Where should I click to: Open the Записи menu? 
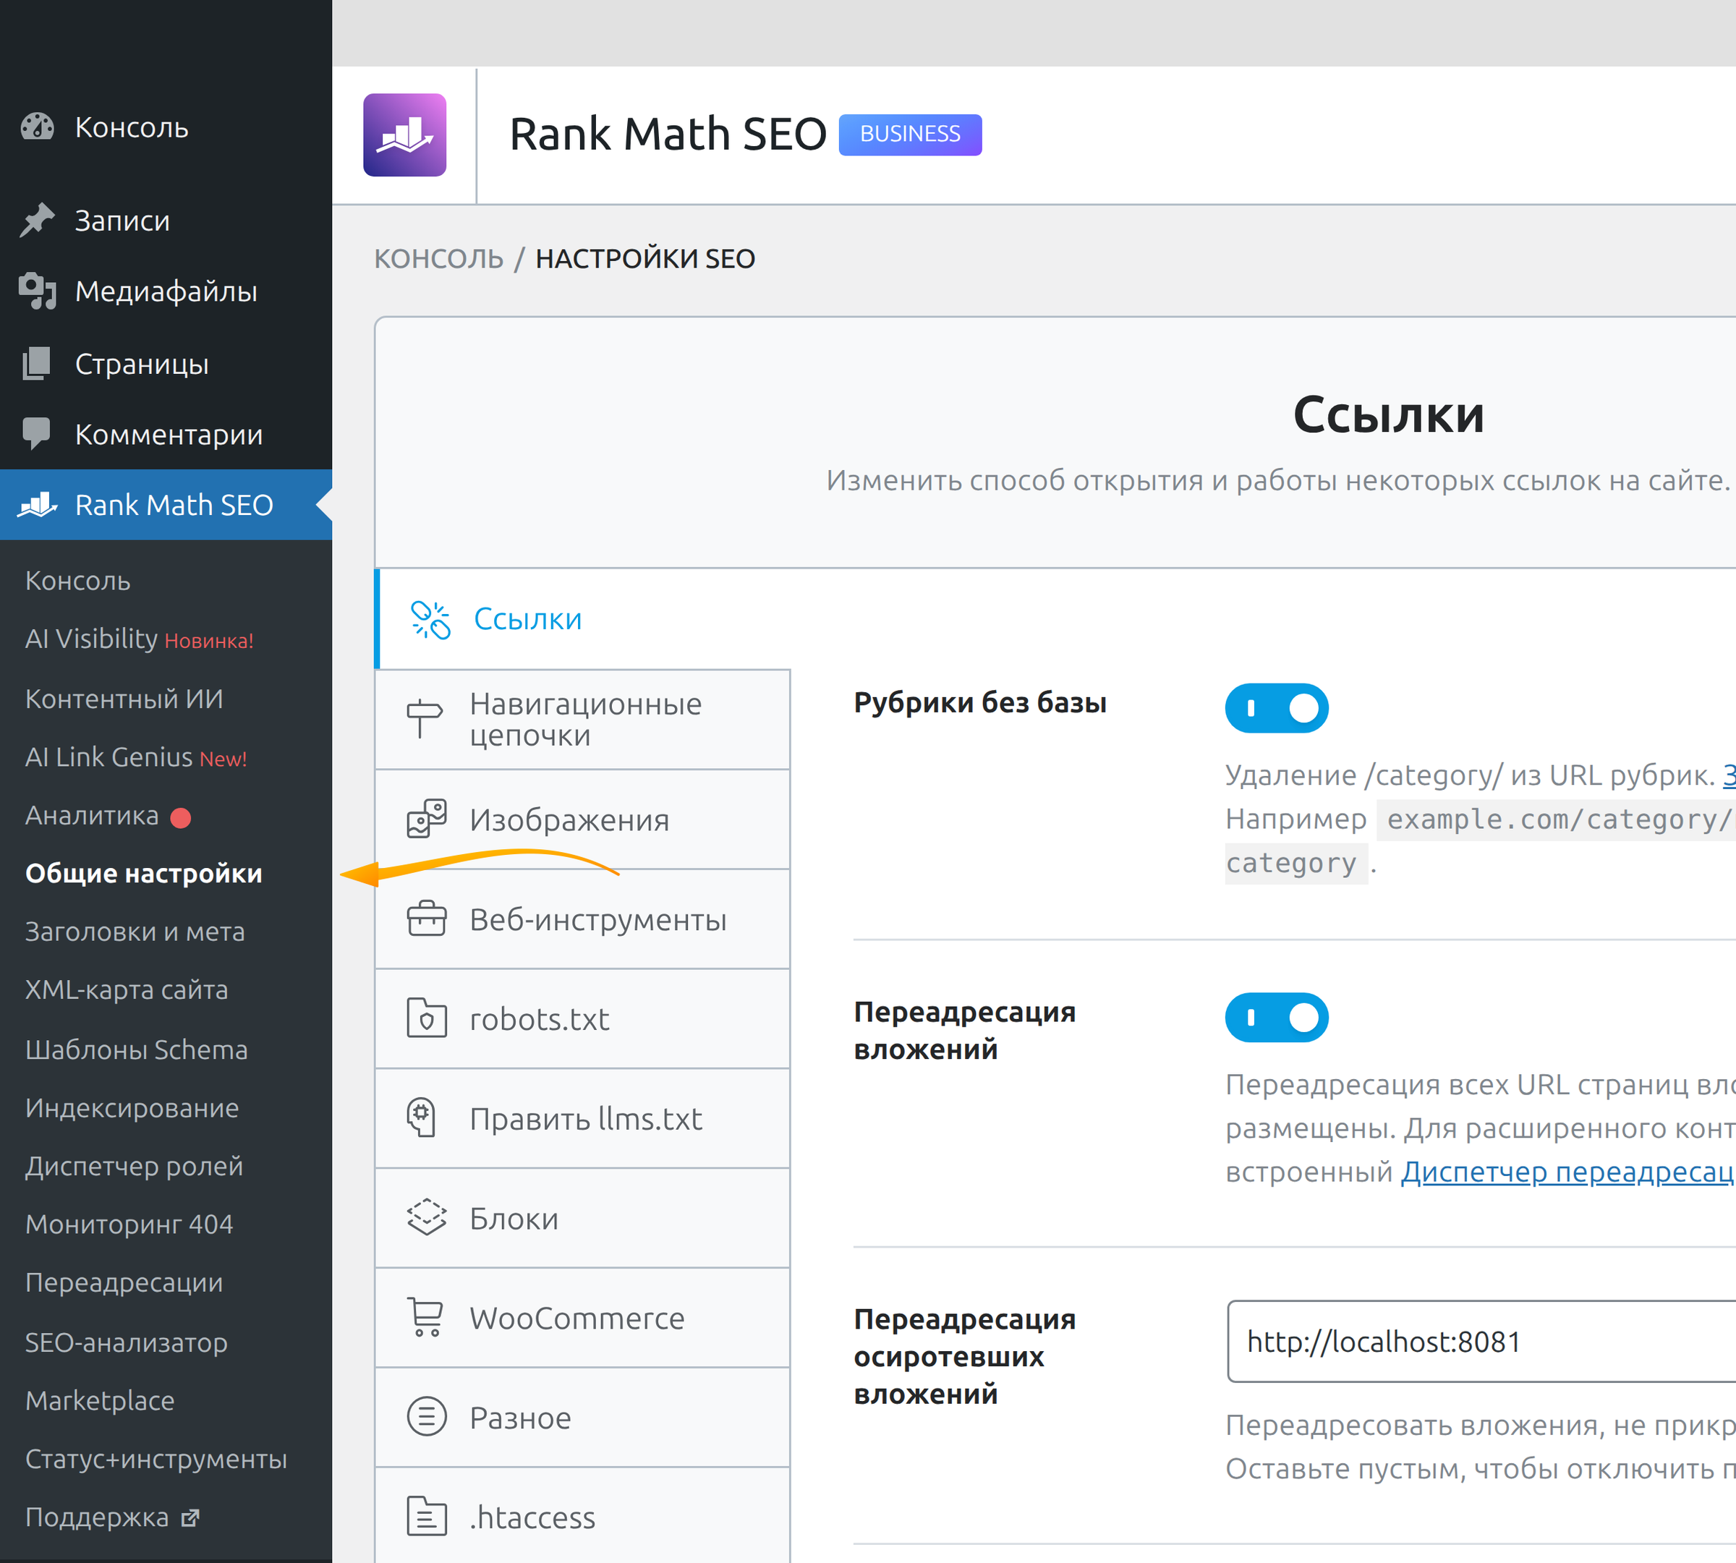pyautogui.click(x=166, y=221)
